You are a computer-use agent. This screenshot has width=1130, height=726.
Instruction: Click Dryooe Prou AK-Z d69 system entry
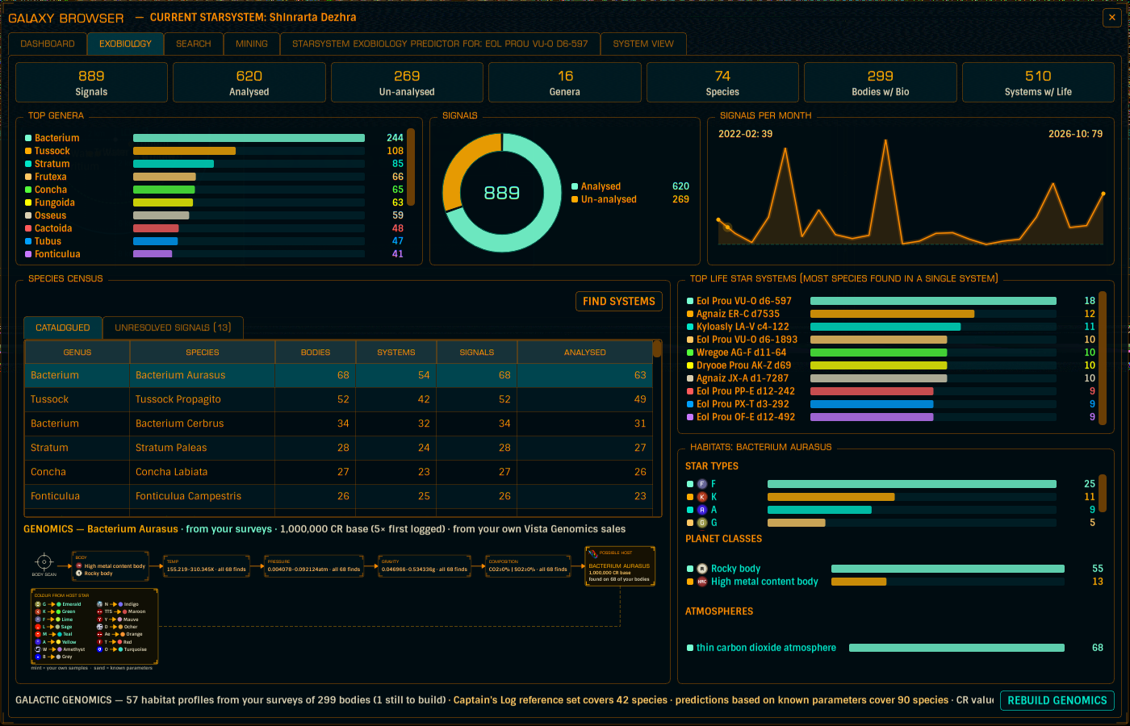pos(891,365)
